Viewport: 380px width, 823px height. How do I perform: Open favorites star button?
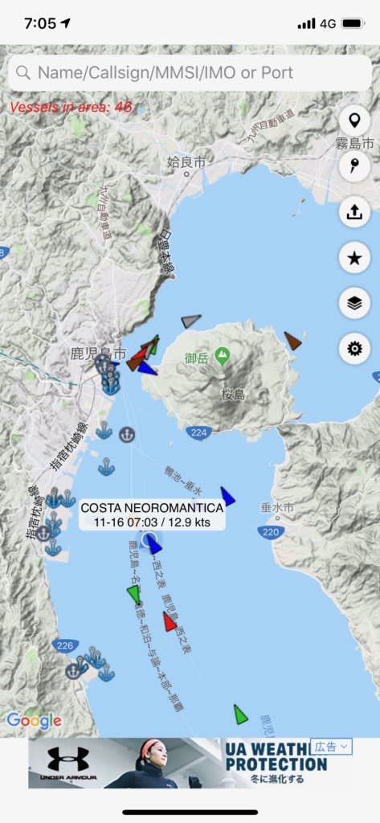coord(354,258)
